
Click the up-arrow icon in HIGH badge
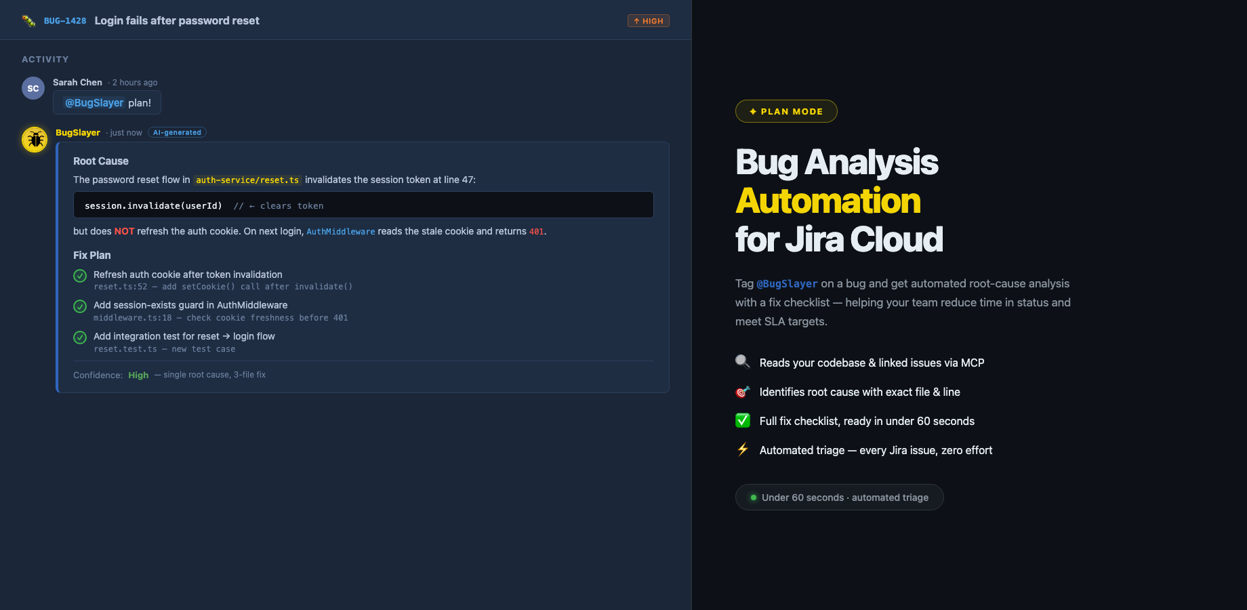636,20
